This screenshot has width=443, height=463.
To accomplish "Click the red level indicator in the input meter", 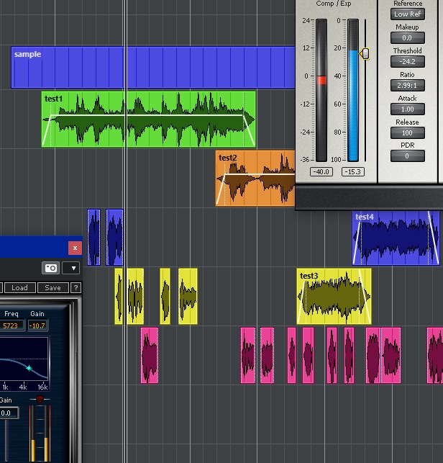I will (321, 81).
